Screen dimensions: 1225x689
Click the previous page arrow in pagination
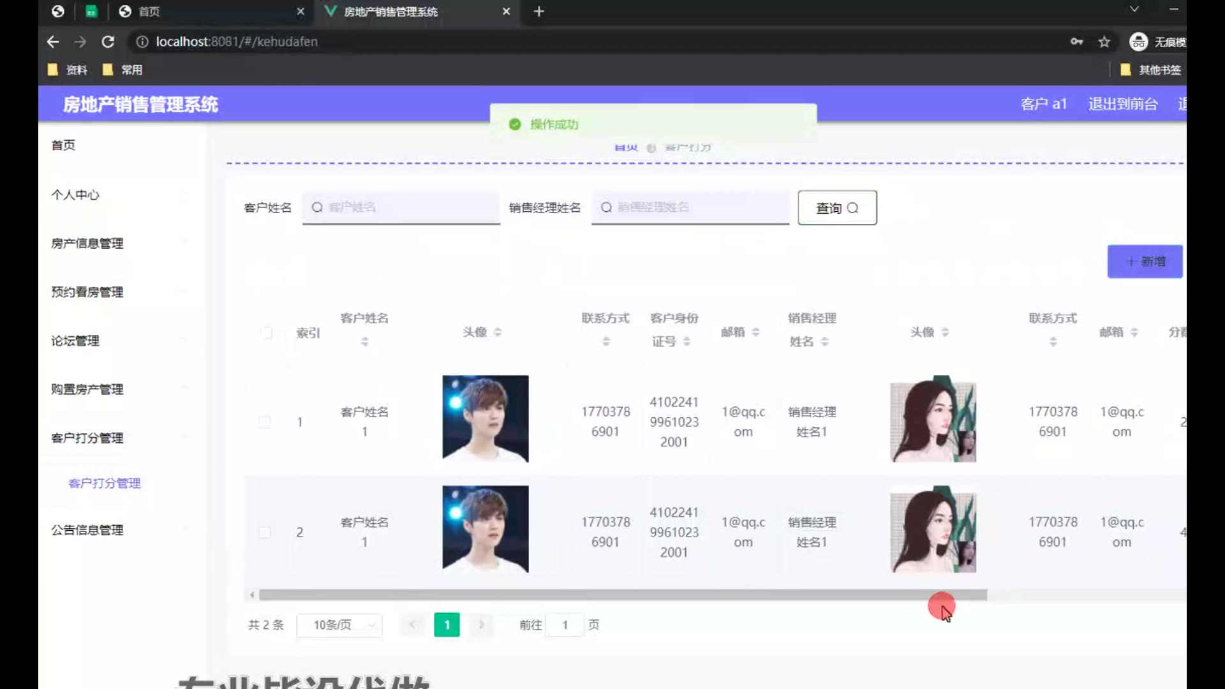click(412, 625)
